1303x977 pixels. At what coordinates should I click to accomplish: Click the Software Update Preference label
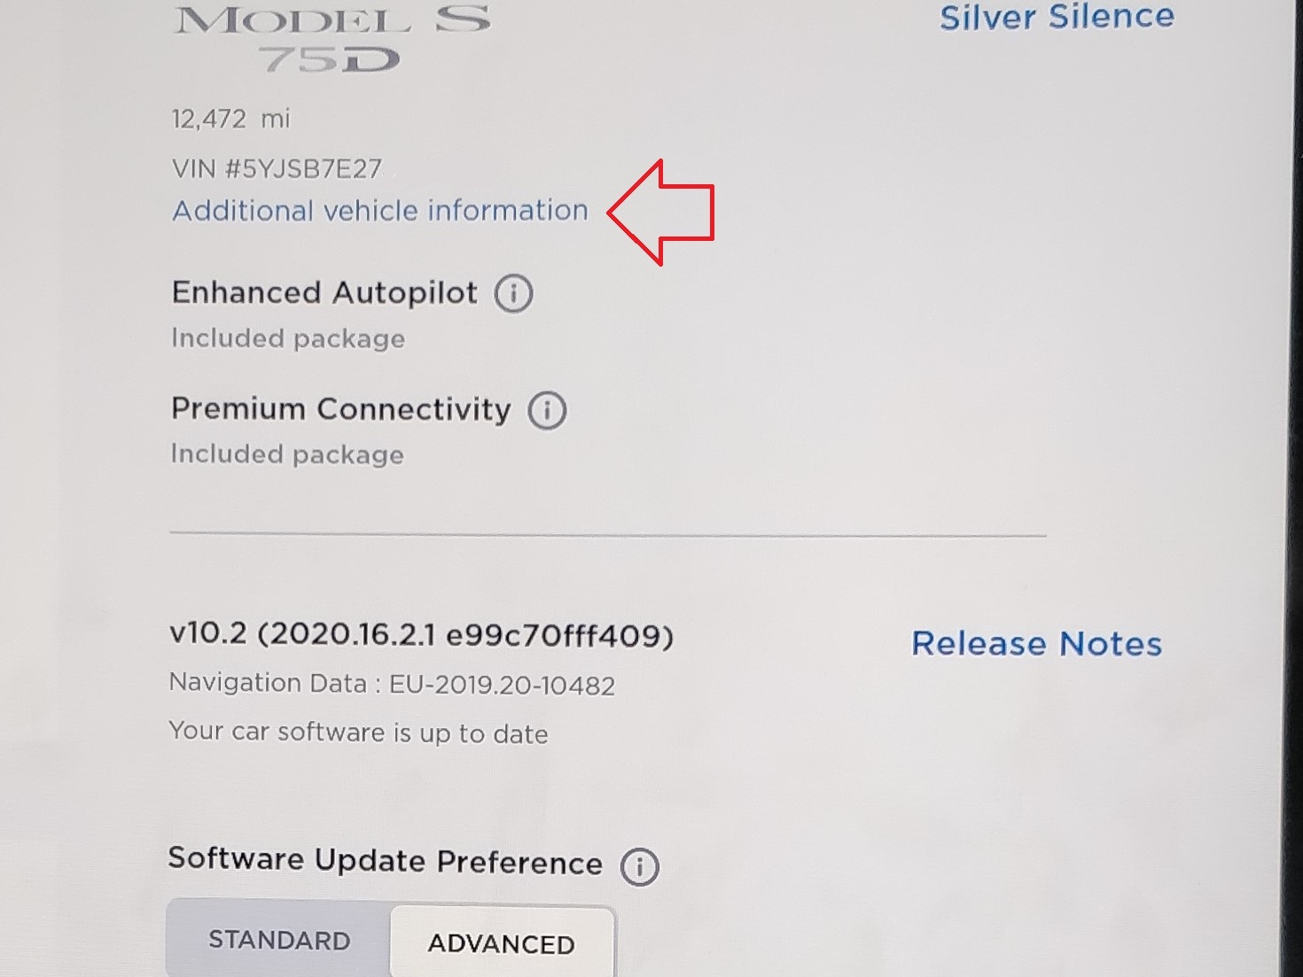pyautogui.click(x=385, y=861)
